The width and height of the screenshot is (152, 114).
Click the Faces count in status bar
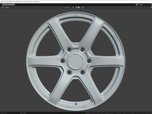(109, 113)
